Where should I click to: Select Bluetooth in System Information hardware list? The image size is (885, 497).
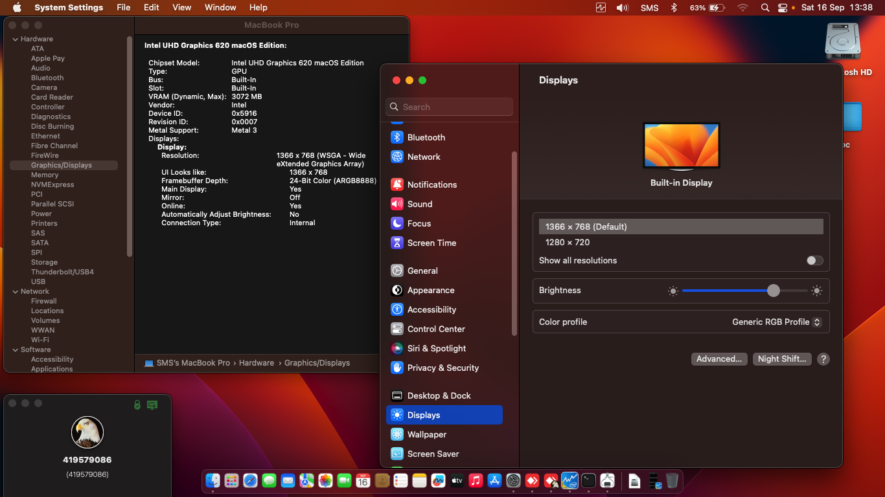click(47, 78)
